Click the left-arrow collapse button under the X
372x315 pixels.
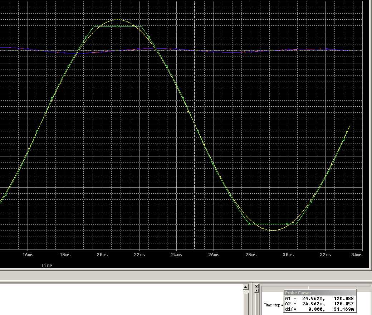pos(256,291)
